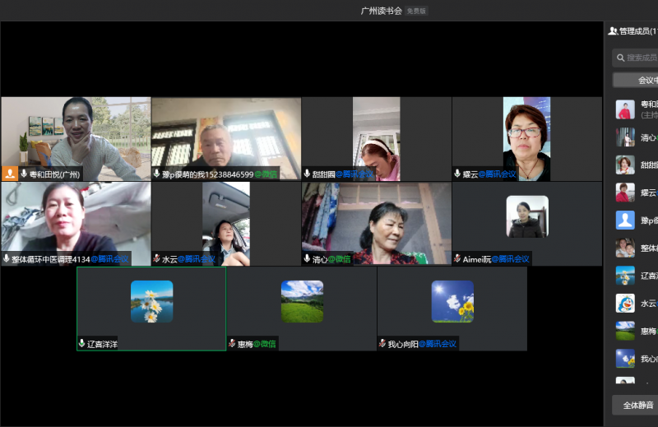Screen dimensions: 658x427
Task: Click the search magnifier icon in members panel
Action: [619, 58]
